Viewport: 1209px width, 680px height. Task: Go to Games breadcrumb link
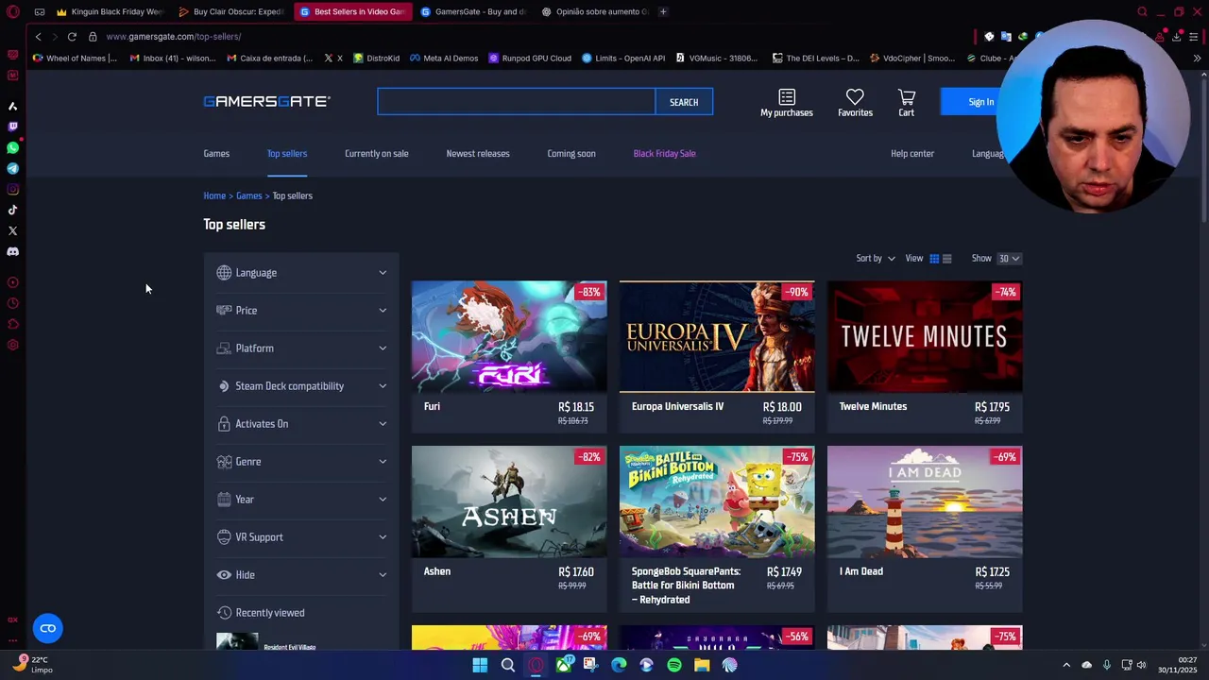249,196
